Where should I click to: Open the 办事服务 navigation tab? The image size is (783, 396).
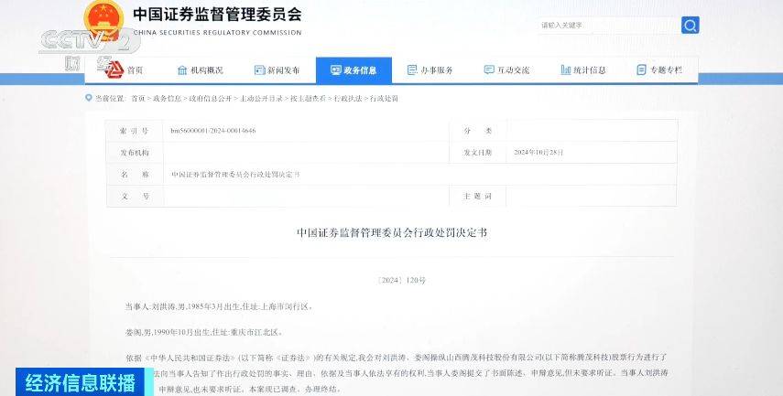(437, 70)
